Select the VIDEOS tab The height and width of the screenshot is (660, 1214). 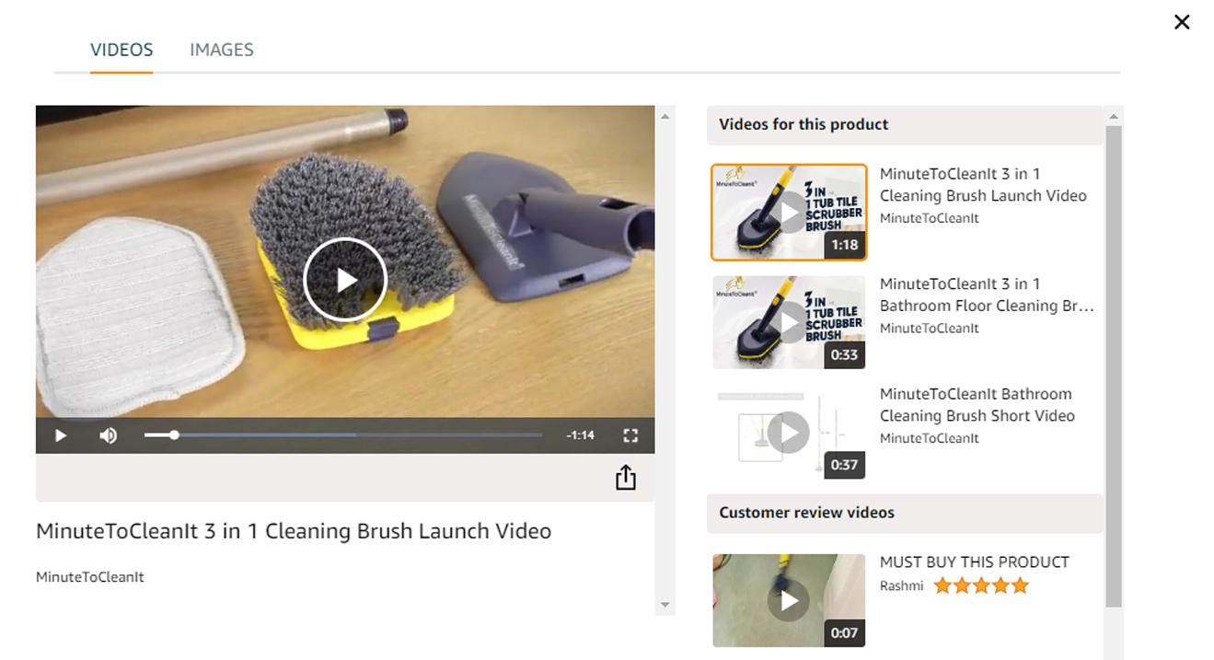click(121, 50)
